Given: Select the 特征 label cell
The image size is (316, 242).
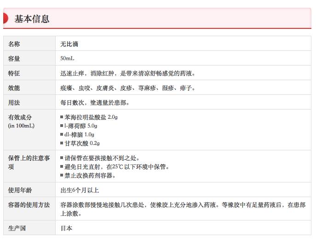Looking at the screenshot, I should tap(29, 73).
